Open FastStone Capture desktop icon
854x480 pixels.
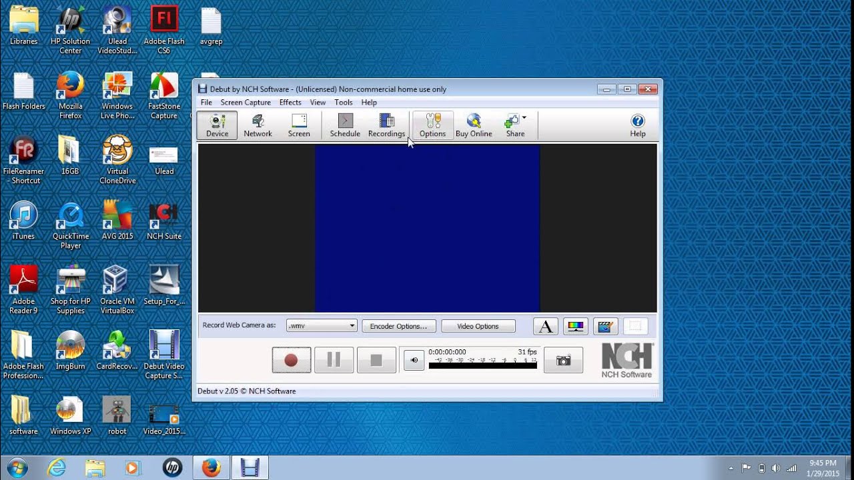tap(164, 96)
